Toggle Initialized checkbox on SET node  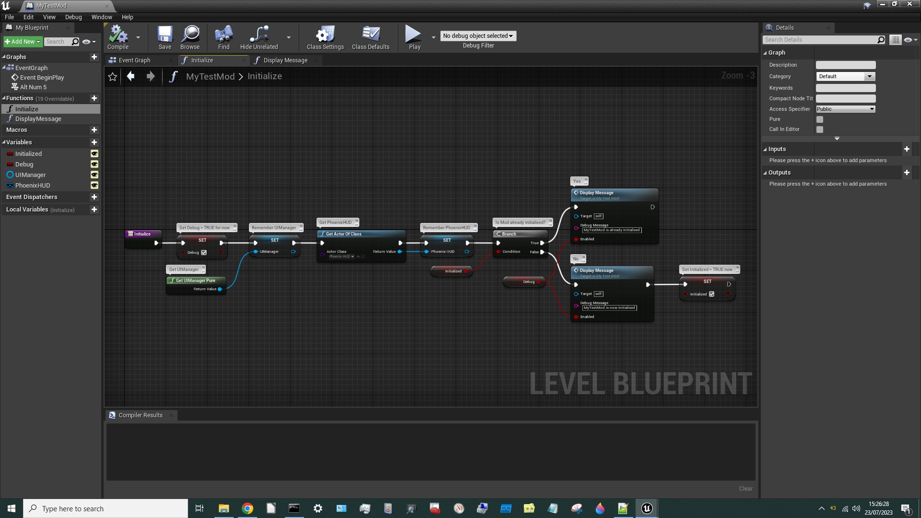click(x=711, y=294)
